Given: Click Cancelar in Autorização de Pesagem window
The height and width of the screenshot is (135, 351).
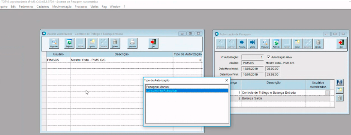Looking at the screenshot, I should click(308, 44).
